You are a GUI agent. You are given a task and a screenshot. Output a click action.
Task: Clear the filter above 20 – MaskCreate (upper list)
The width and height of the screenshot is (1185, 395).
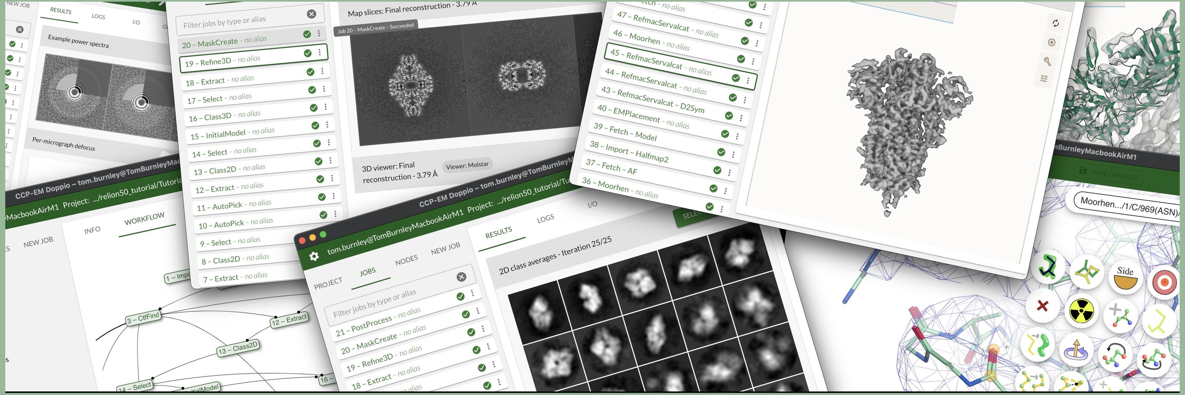tap(311, 14)
